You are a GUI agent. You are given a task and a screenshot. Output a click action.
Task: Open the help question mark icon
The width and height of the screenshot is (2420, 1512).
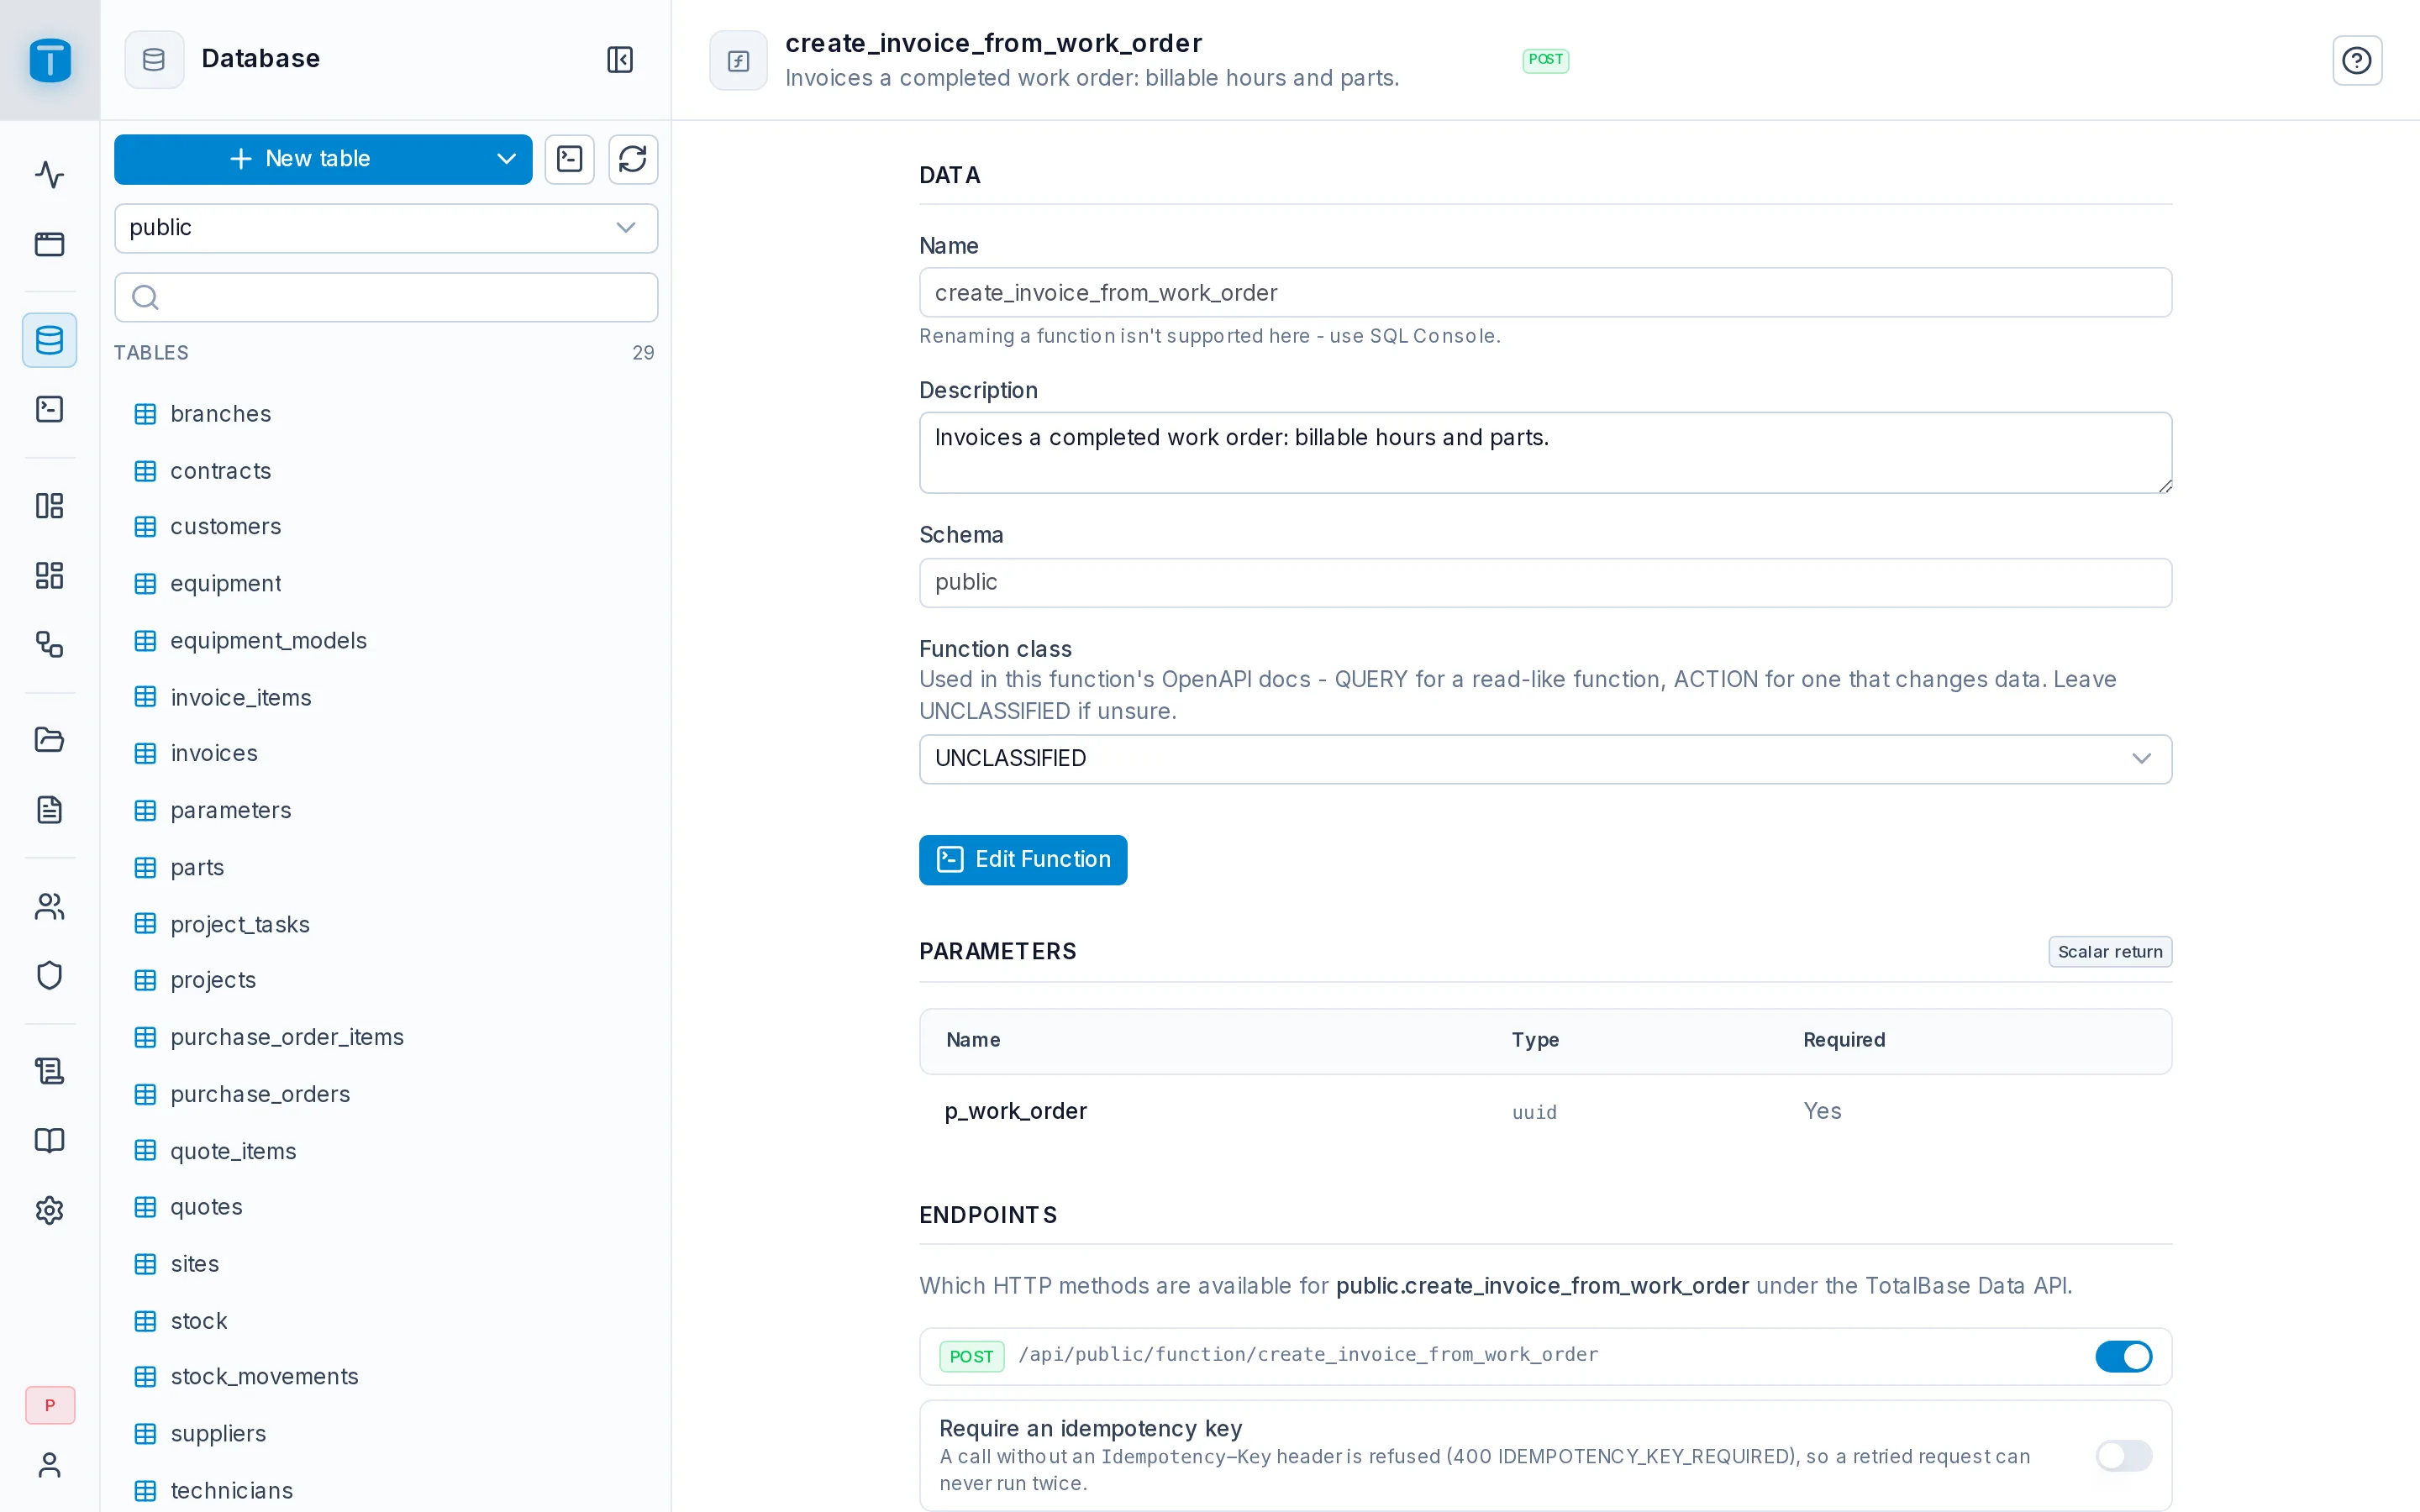[x=2357, y=60]
